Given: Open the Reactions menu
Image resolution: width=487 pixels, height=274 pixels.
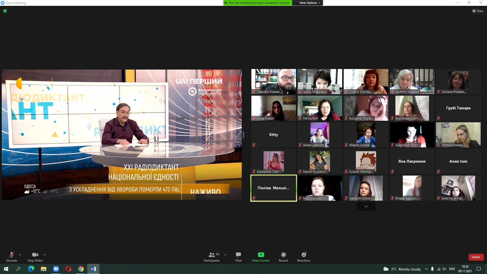Looking at the screenshot, I should coord(304,257).
